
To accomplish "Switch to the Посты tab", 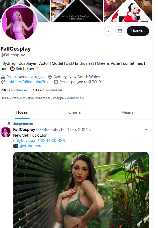I will [x=22, y=112].
